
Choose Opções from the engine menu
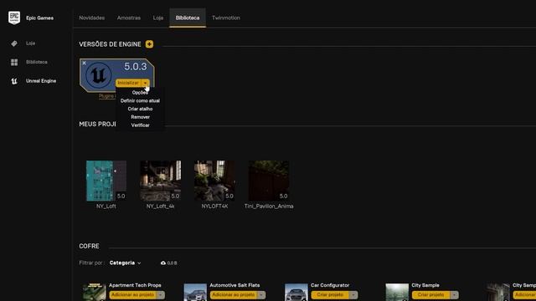click(x=140, y=93)
